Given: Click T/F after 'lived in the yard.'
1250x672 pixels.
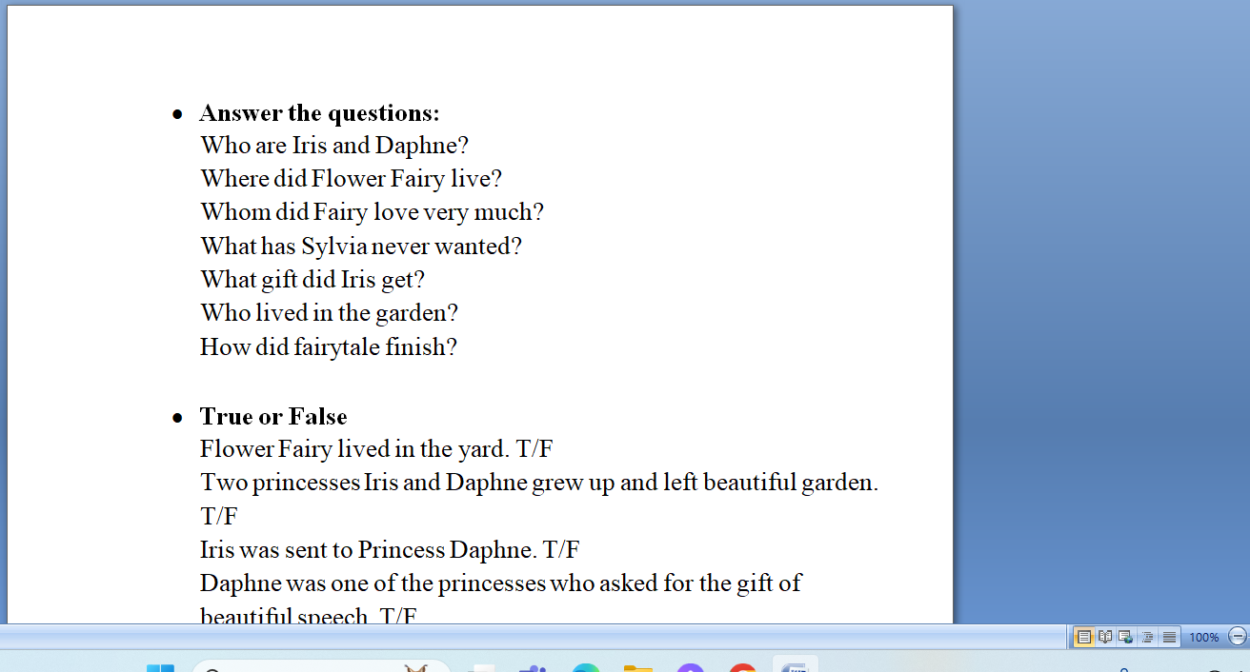Looking at the screenshot, I should [534, 449].
